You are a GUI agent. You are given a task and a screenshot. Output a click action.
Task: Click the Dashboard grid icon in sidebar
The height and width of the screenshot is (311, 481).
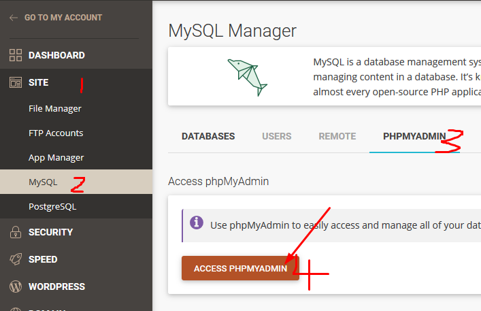pos(15,55)
